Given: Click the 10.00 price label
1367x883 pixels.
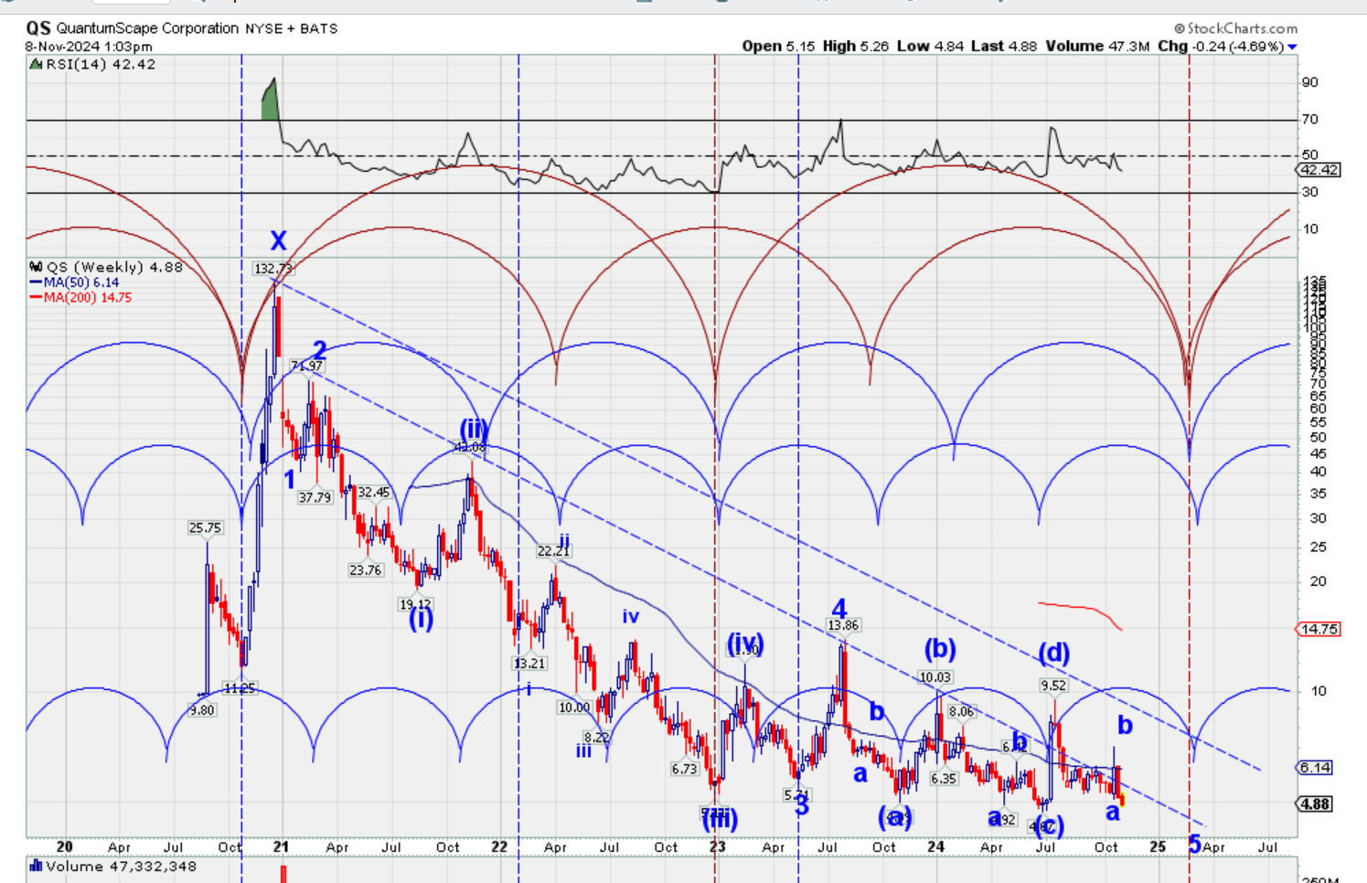Looking at the screenshot, I should (x=574, y=707).
